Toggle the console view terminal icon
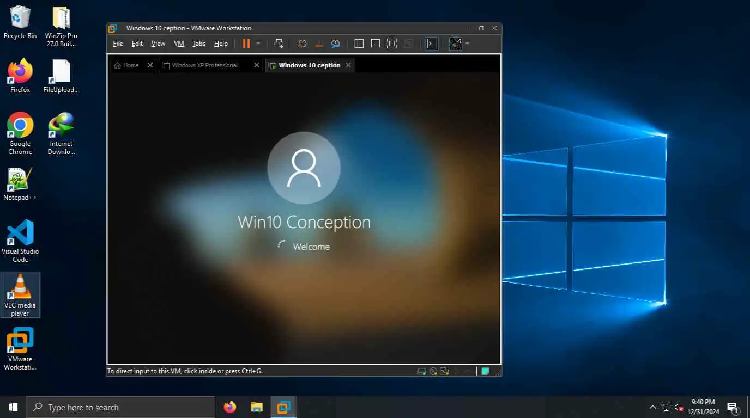The height and width of the screenshot is (418, 750). [x=432, y=44]
